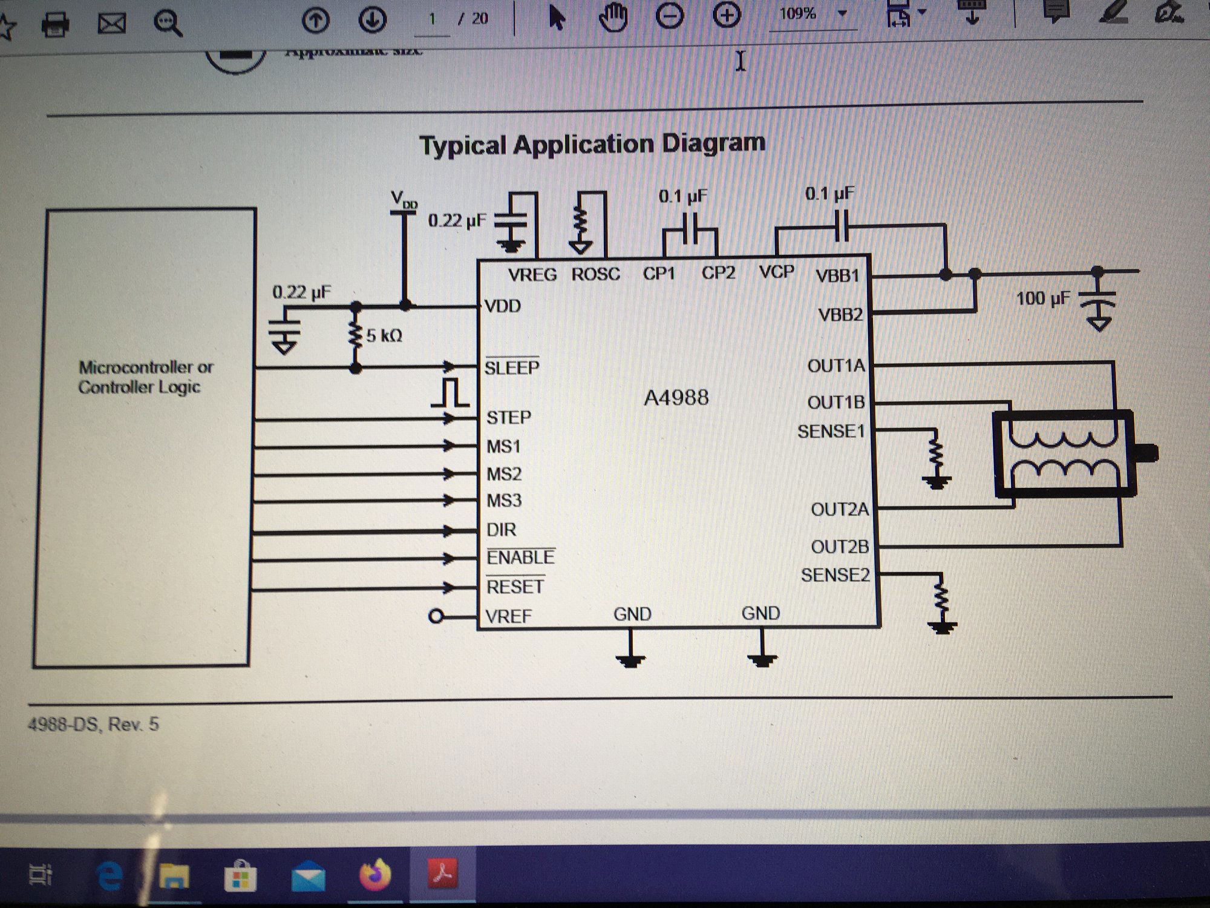Viewport: 1210px width, 908px height.
Task: Click the 'VCP' pin label
Action: 777,272
